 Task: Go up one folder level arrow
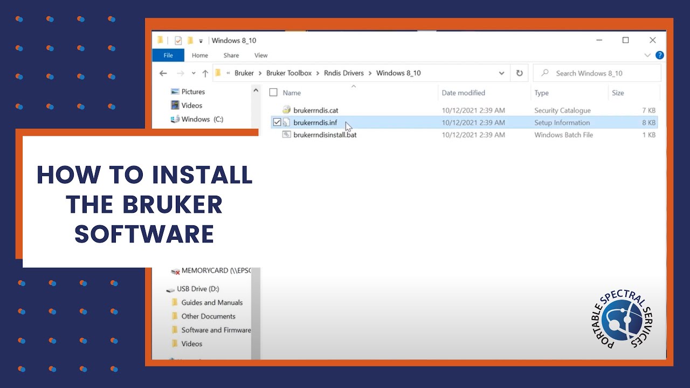coord(205,73)
